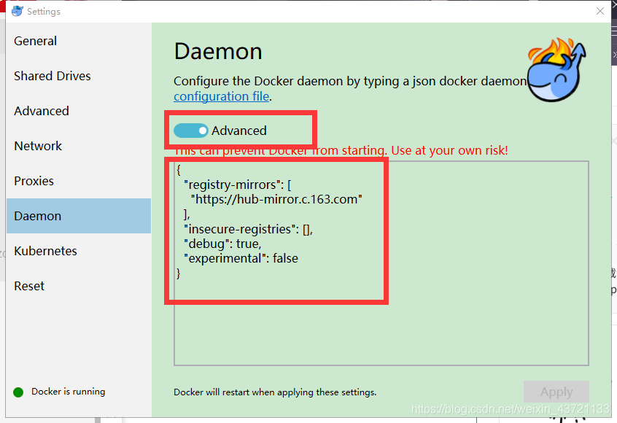The image size is (617, 423).
Task: Click the Apply button
Action: pyautogui.click(x=556, y=392)
